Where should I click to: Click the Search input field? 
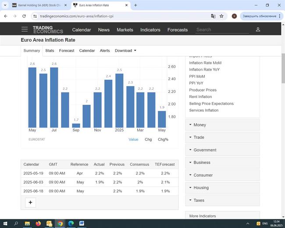click(x=222, y=30)
